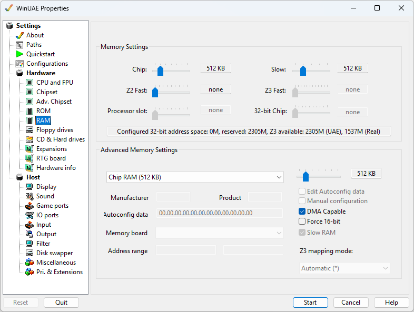Click the Hardware category disk icon
The width and height of the screenshot is (414, 312).
click(x=19, y=73)
